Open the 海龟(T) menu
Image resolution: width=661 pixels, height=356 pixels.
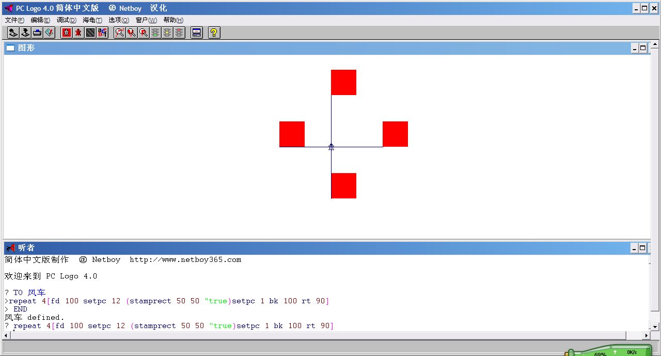pyautogui.click(x=92, y=20)
